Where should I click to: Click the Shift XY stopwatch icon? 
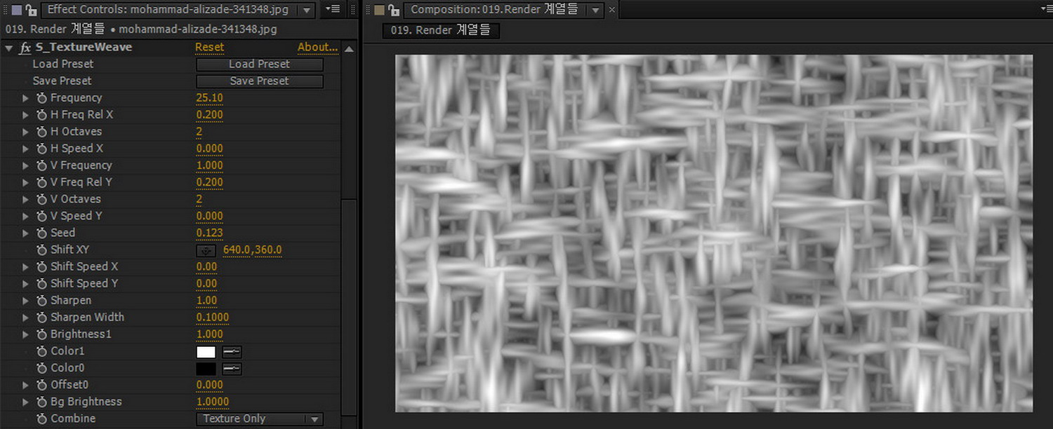[41, 250]
